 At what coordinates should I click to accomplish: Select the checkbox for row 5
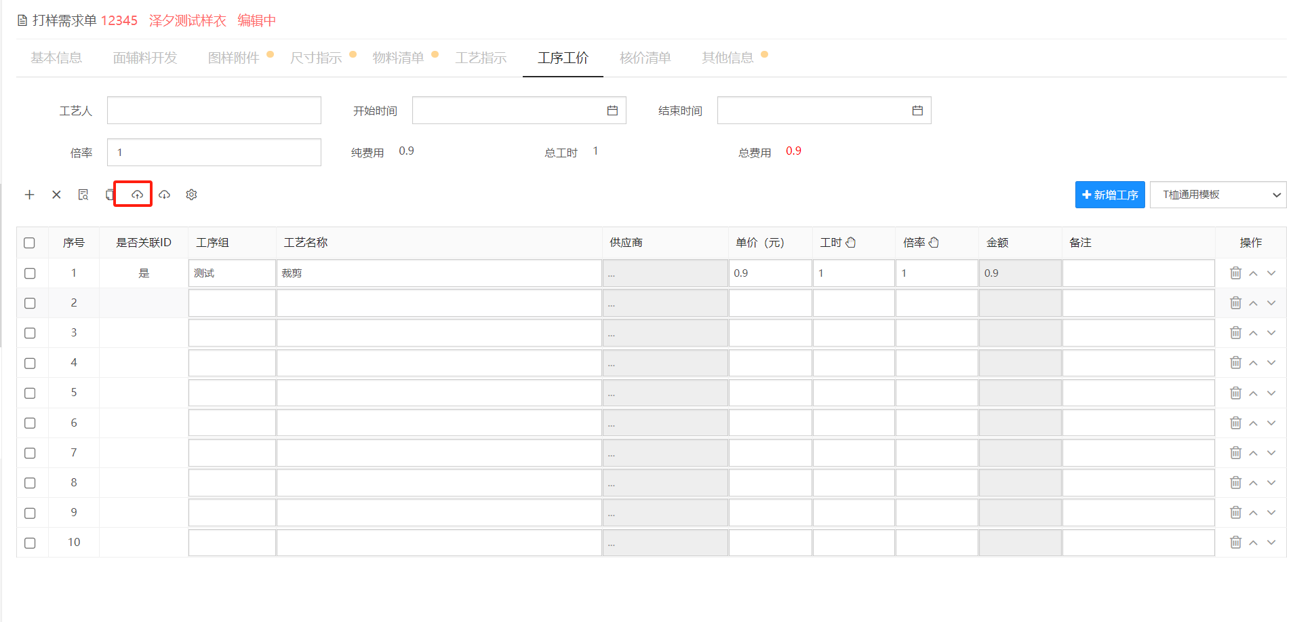[x=30, y=393]
